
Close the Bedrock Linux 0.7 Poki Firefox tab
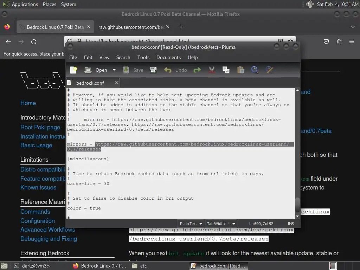point(89,27)
